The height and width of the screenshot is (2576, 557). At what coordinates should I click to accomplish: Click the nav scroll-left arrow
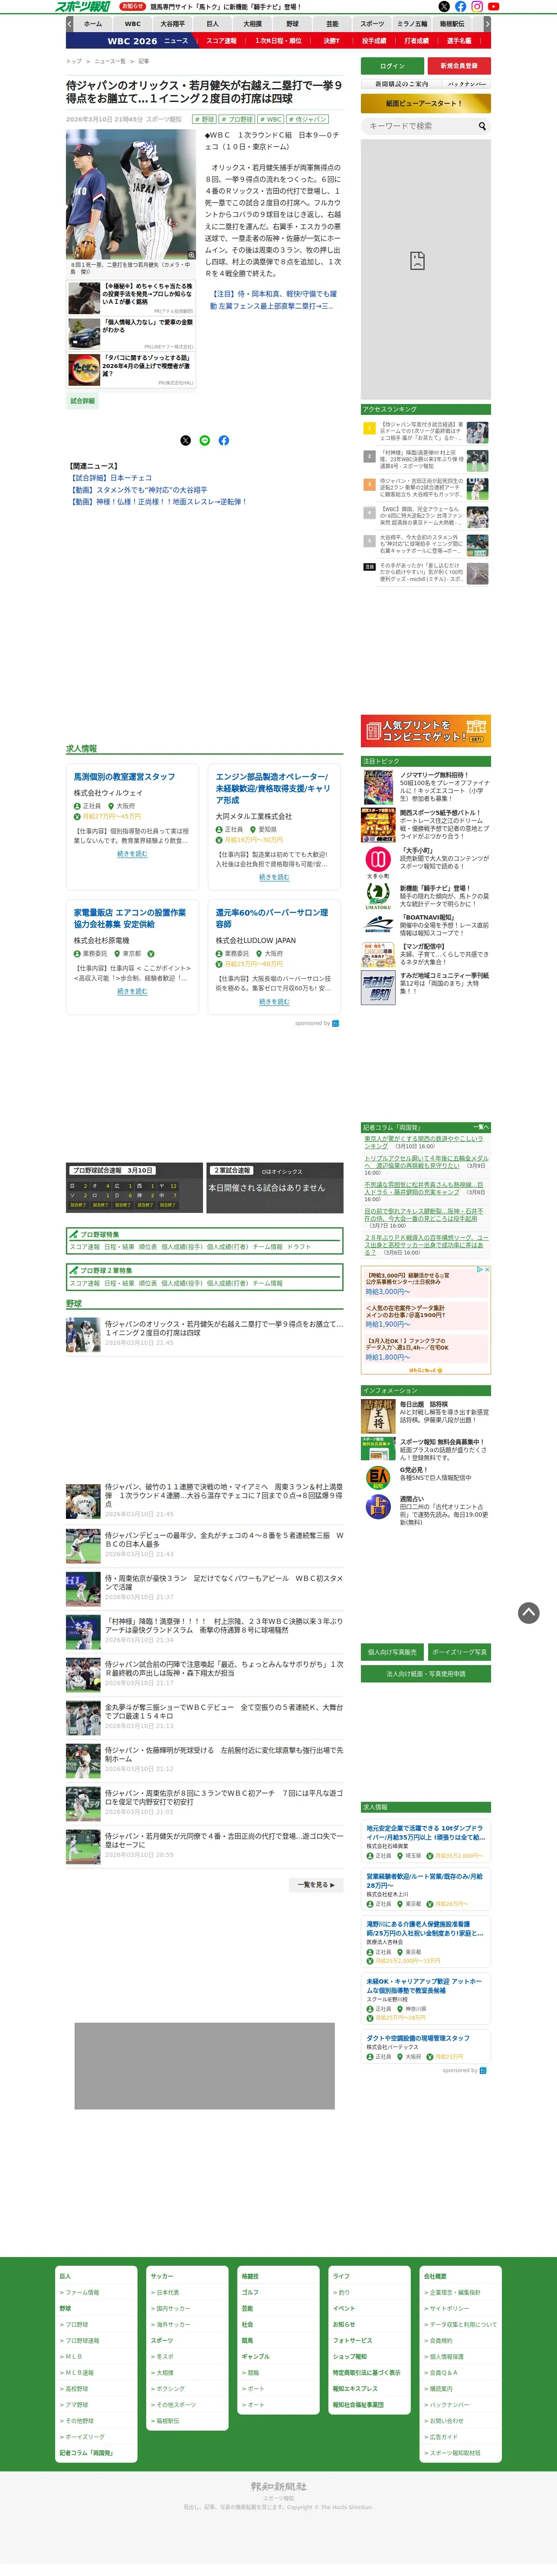coord(70,23)
